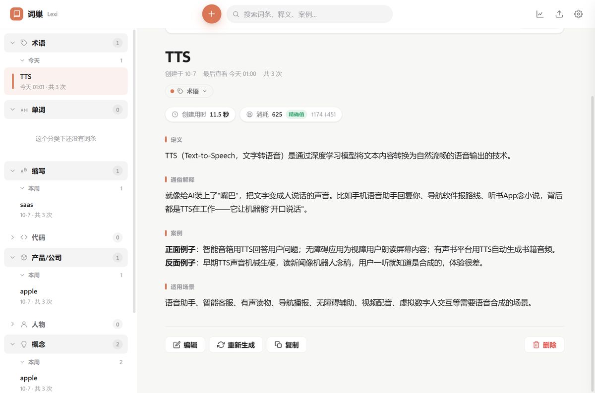595x393 pixels.
Task: Click the TTS entry title heading
Action: (178, 57)
